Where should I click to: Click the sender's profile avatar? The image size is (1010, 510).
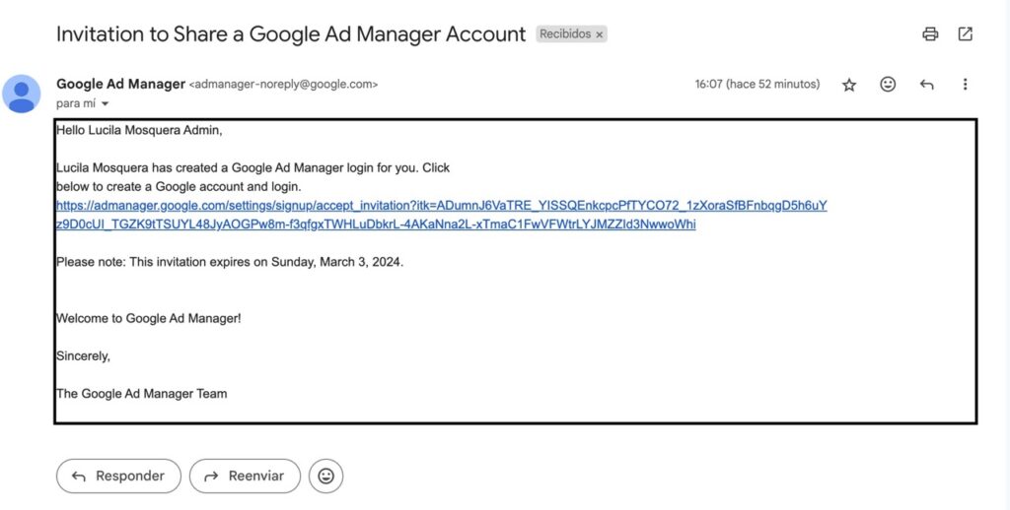(x=22, y=94)
